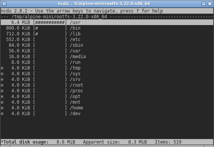Click the usage bar beside /lib
The image size is (214, 147).
coord(50,34)
